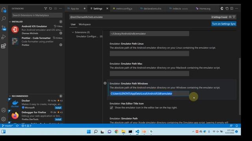Open Debugger for Firefox extension entry

point(37,116)
